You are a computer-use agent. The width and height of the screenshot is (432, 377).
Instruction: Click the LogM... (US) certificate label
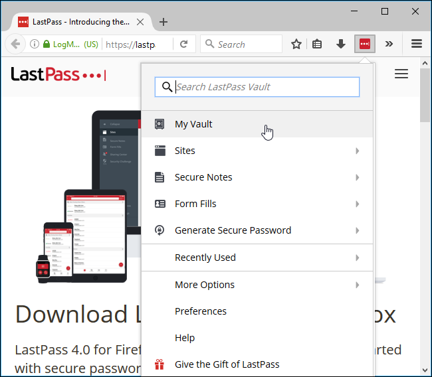coord(76,44)
